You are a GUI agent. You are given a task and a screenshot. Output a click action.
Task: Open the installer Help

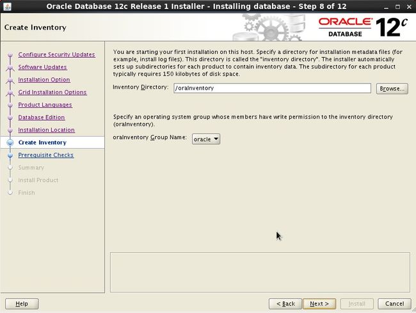tap(22, 303)
